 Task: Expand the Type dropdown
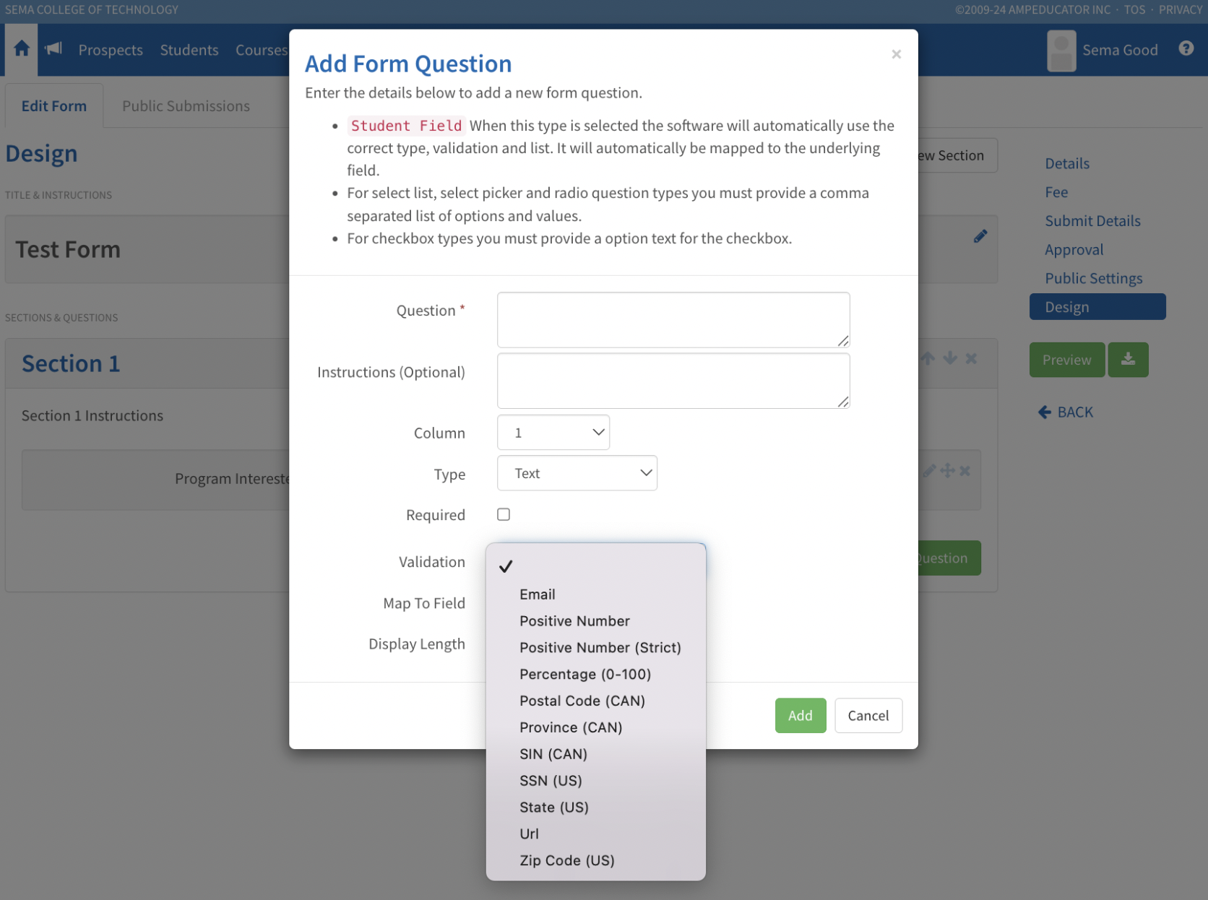[x=577, y=473]
